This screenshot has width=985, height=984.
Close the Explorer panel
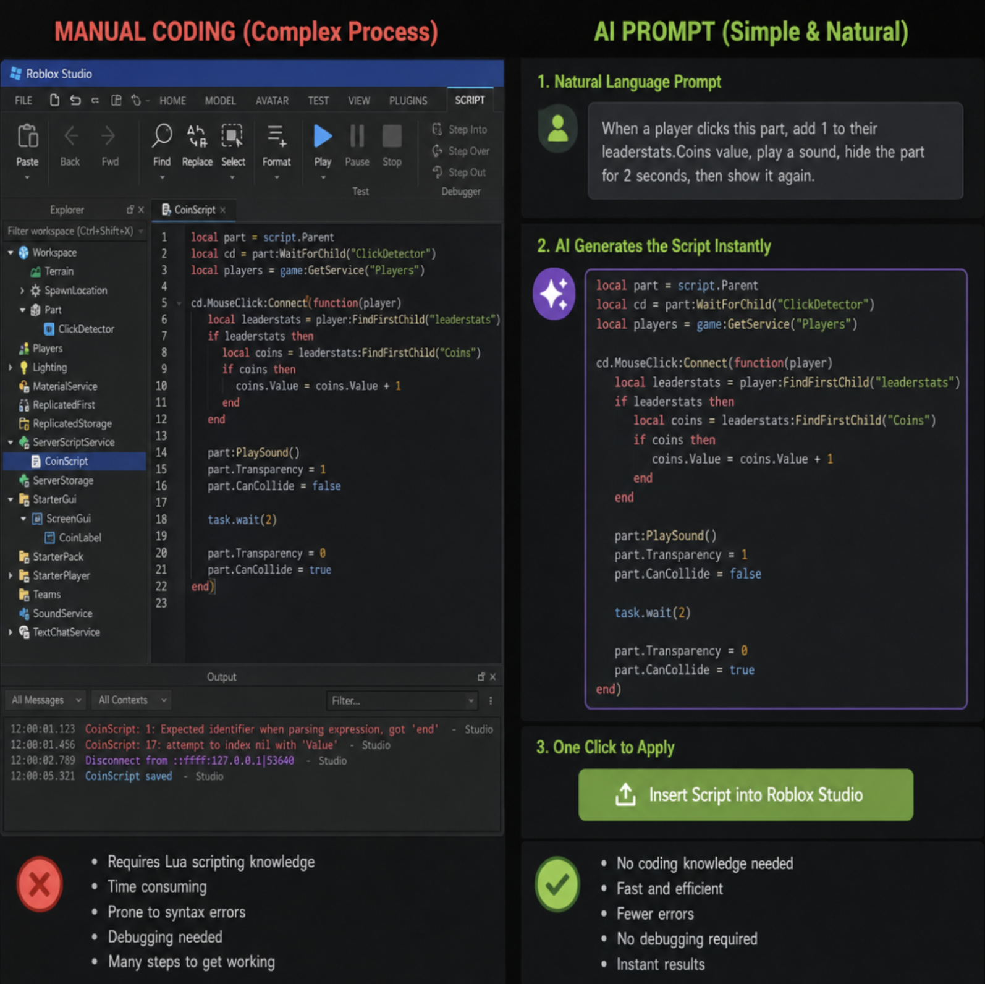pyautogui.click(x=141, y=210)
